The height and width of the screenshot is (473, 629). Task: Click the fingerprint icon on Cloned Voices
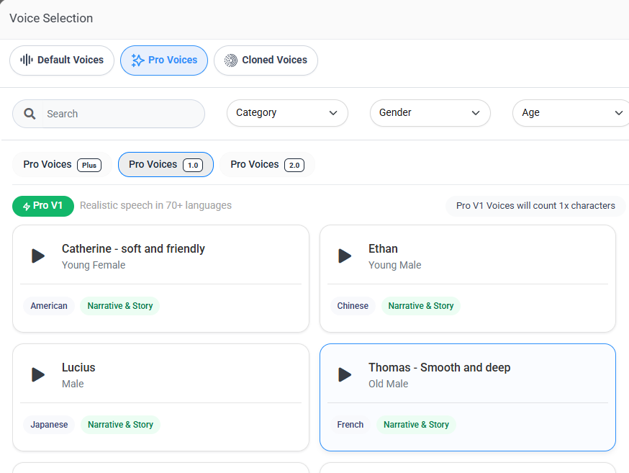tap(231, 60)
